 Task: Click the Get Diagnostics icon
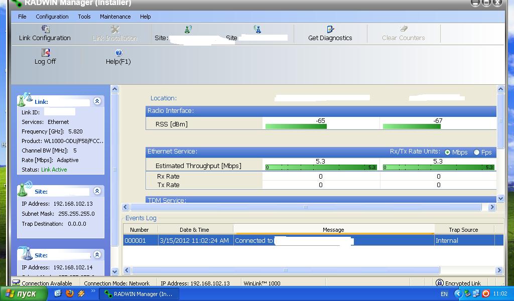tap(330, 30)
